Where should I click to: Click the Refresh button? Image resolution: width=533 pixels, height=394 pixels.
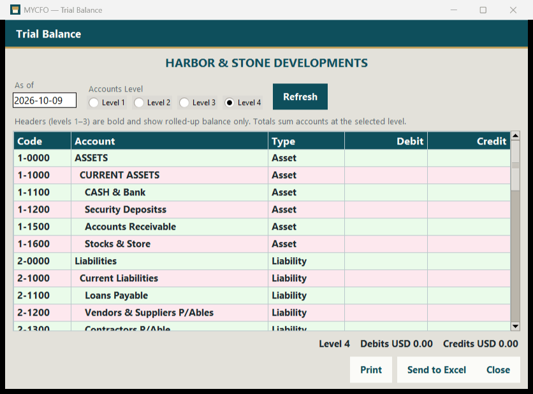(x=300, y=97)
